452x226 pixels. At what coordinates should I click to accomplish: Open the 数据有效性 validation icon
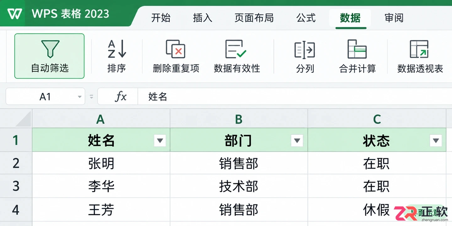(x=236, y=49)
